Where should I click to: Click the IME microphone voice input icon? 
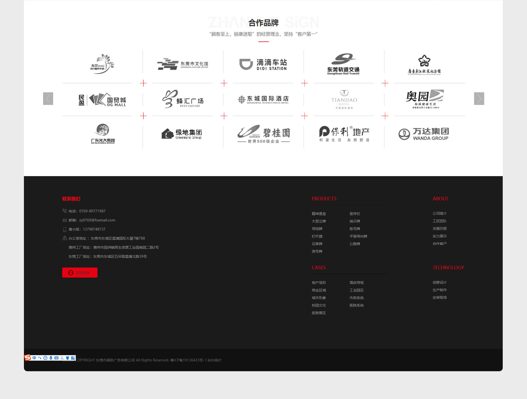tap(51, 358)
